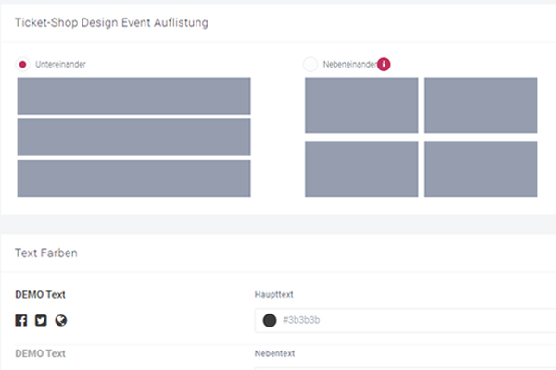The width and height of the screenshot is (556, 370).
Task: Click the bottom-right tile of grid layout preview
Action: coord(481,168)
